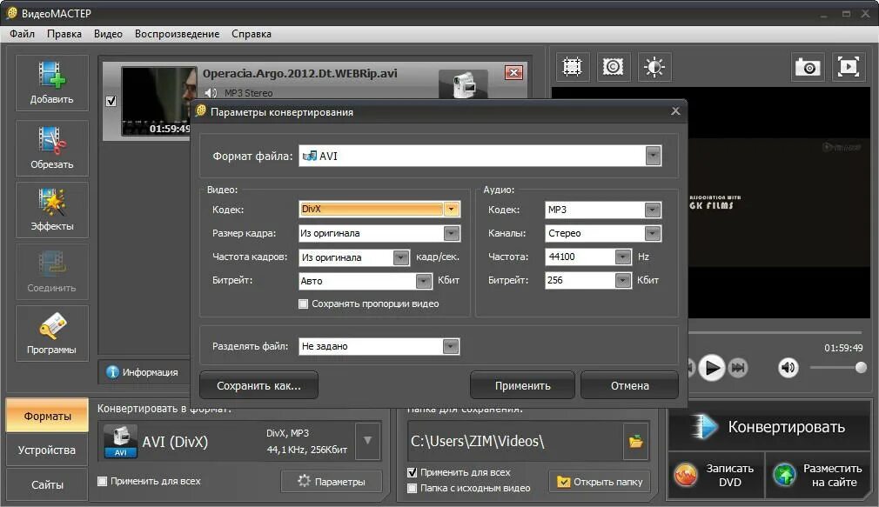Click Отмена to cancel dialog
The width and height of the screenshot is (879, 507).
point(629,385)
